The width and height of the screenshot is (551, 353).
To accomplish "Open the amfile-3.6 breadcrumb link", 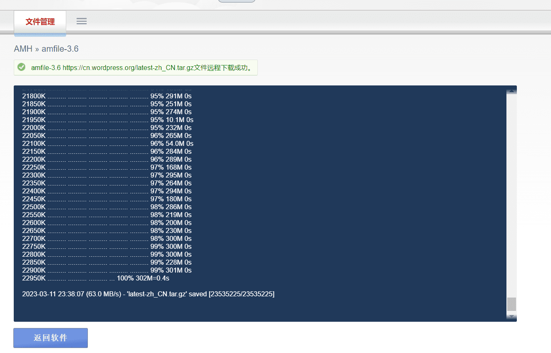I will 60,49.
